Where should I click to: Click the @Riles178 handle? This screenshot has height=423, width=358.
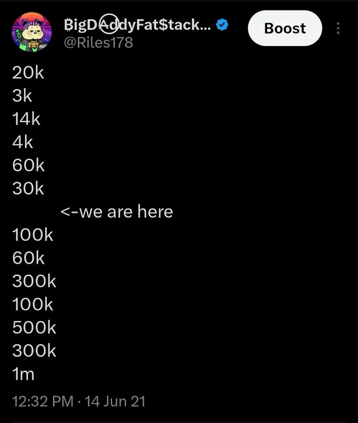point(98,42)
